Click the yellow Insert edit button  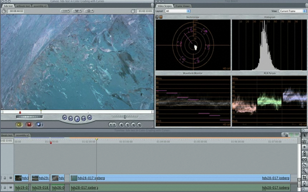pos(19,124)
